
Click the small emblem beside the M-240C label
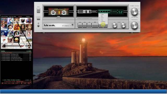click(x=73, y=25)
